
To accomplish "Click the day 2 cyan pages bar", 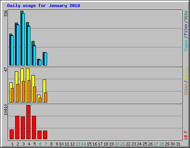I will coord(18,45).
